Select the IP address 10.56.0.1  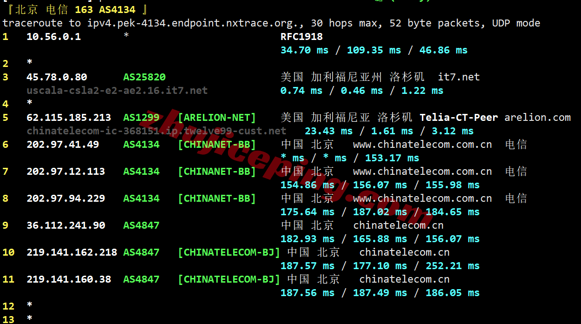(53, 37)
